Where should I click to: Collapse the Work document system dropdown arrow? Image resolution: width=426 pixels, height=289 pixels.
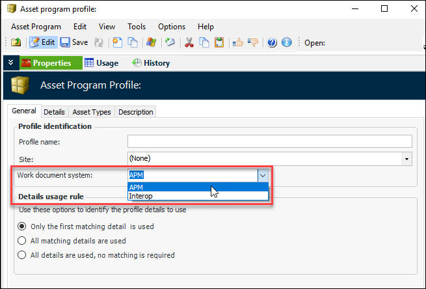[x=262, y=175]
